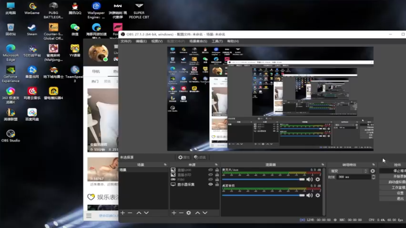Mute the 桌面音频 channel
Viewport: 406px width, 228px height.
tap(310, 196)
